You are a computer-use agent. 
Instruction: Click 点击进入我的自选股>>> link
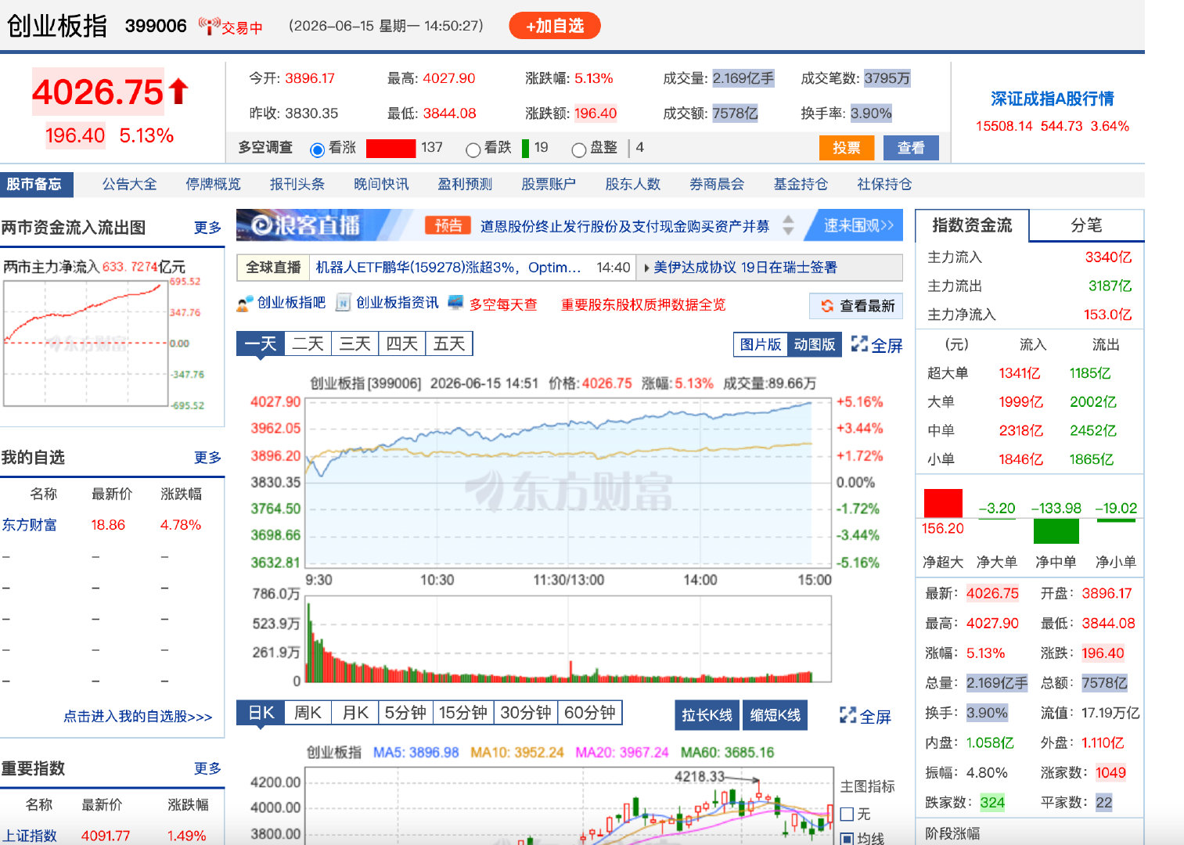[138, 717]
